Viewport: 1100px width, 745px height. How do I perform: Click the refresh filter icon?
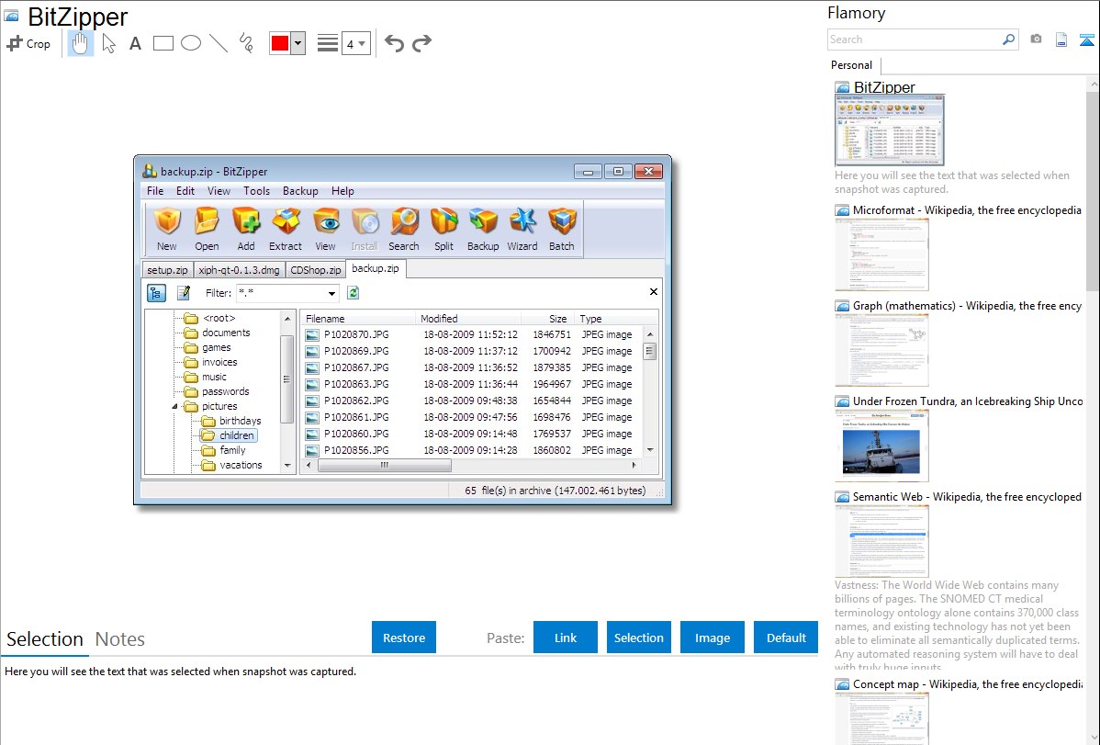[x=353, y=293]
